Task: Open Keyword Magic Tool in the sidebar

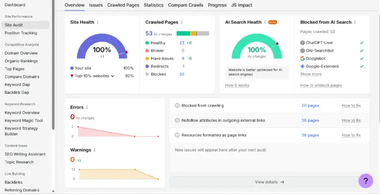Action: pos(24,120)
